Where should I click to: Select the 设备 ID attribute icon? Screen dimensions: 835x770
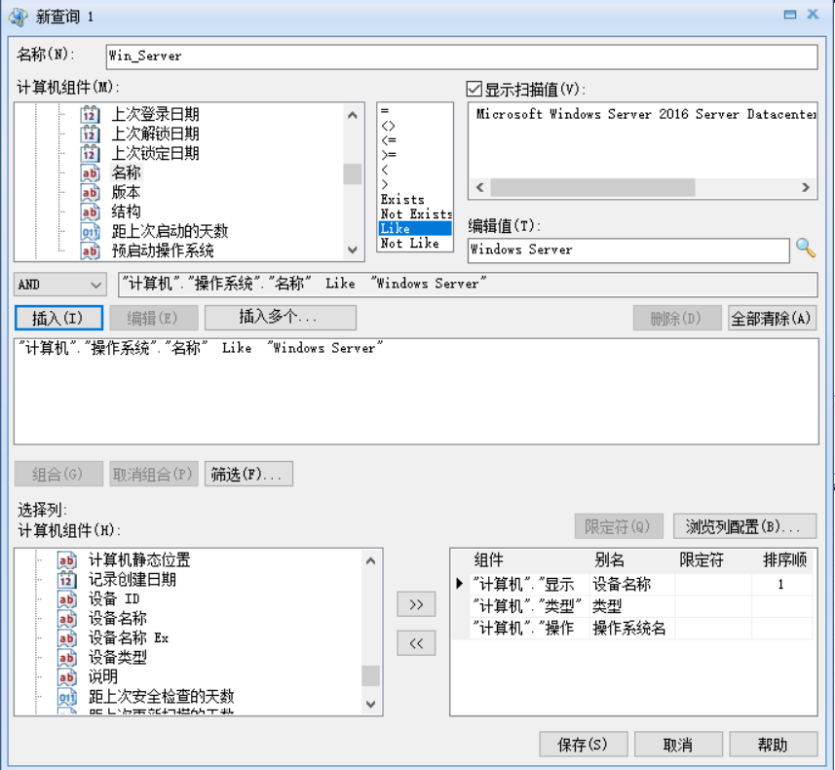tap(66, 598)
